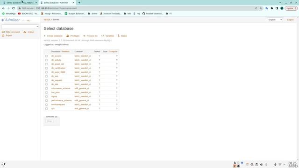
Task: Click the Chrome Update button
Action: pyautogui.click(x=291, y=8)
